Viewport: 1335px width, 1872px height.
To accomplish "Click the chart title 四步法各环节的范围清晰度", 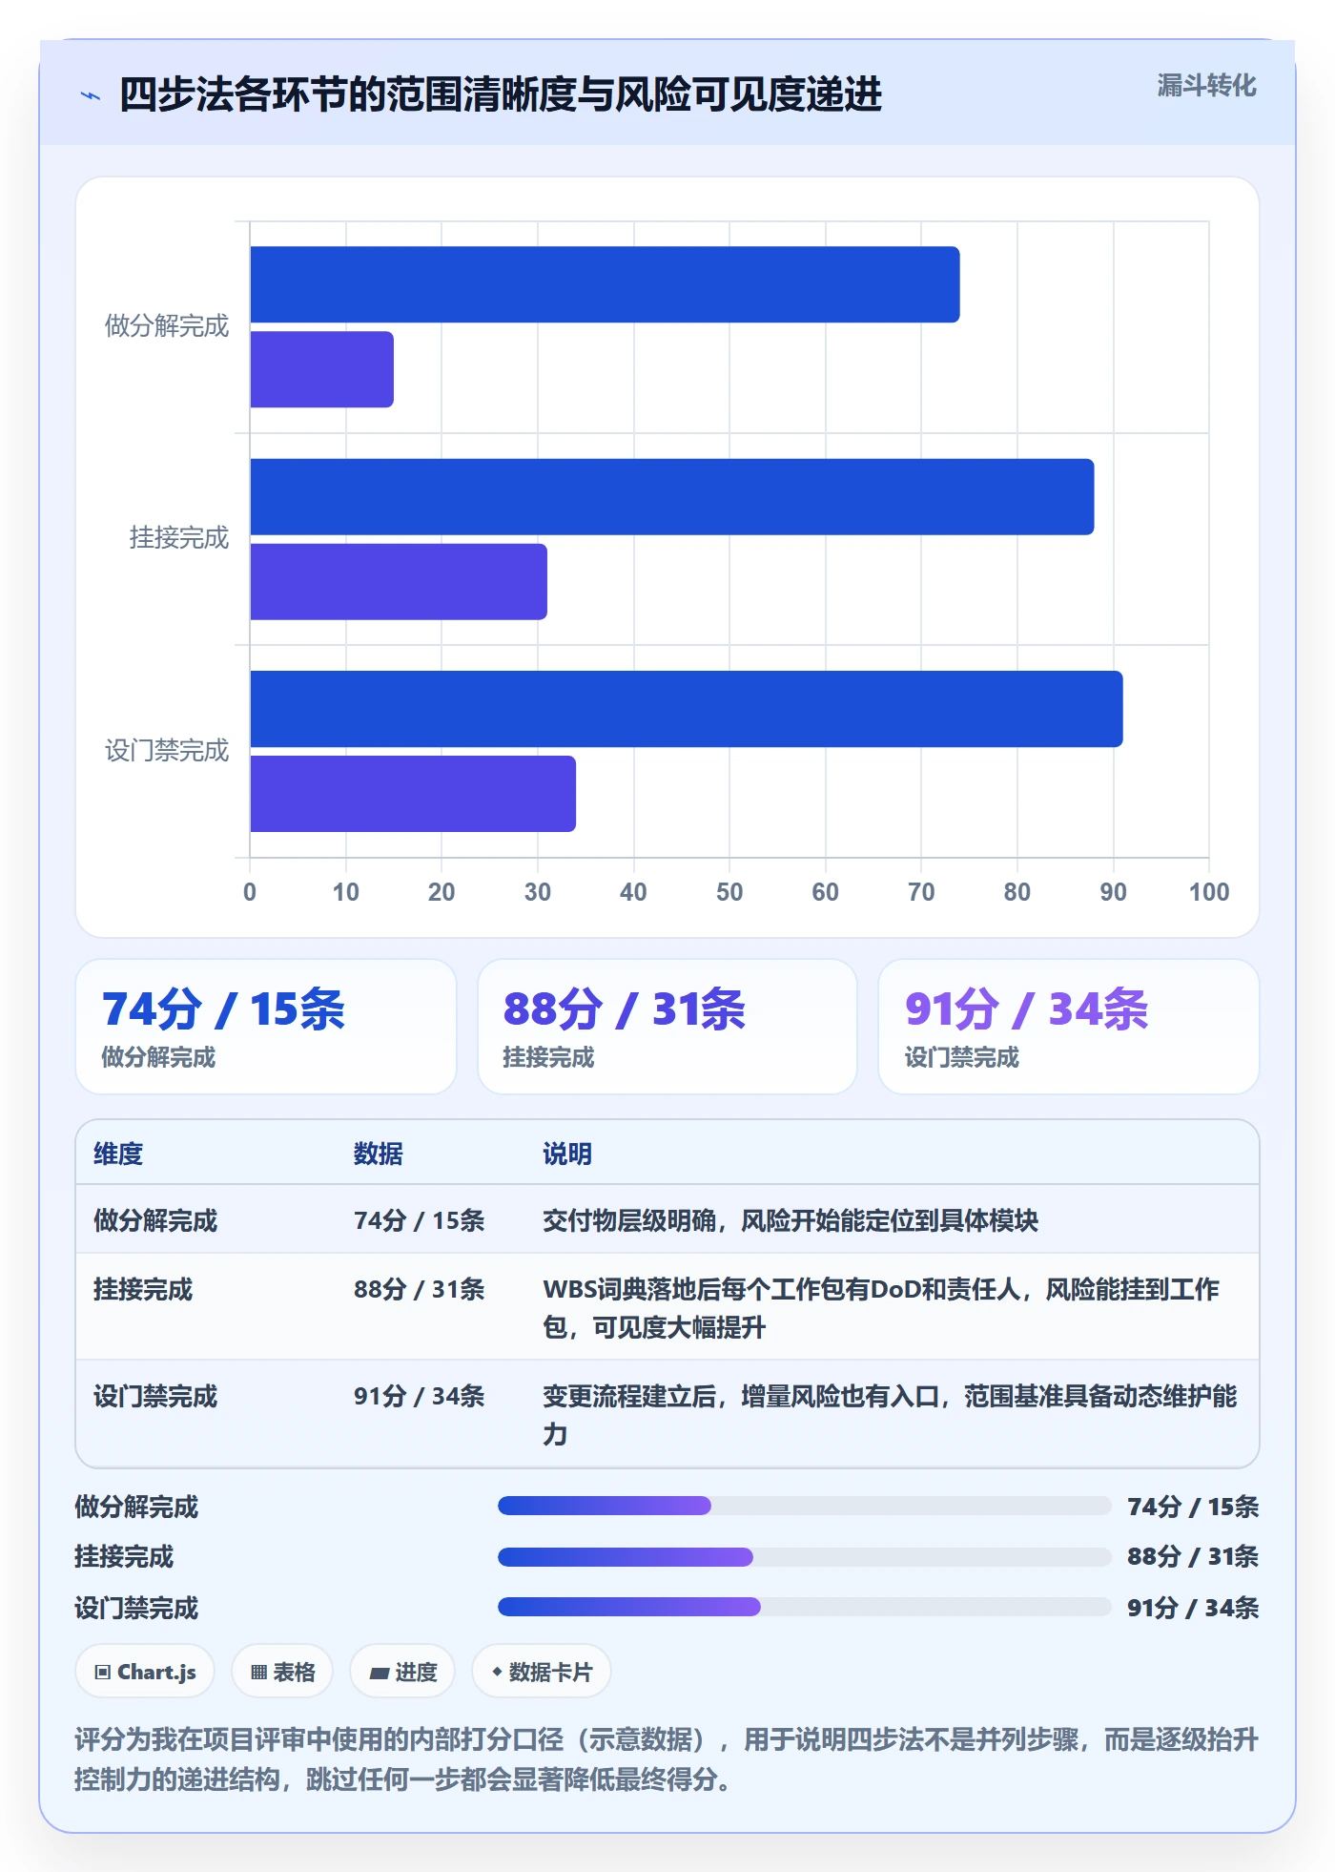I will (501, 95).
